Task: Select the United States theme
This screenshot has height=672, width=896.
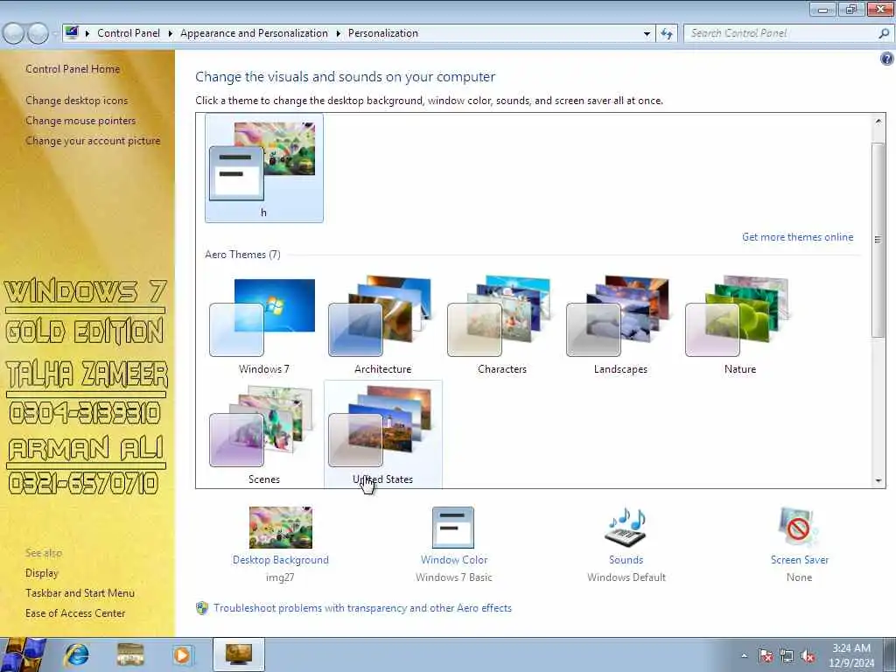Action: tap(382, 434)
